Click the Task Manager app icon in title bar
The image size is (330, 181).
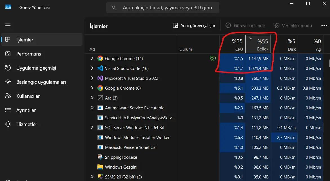click(x=8, y=7)
